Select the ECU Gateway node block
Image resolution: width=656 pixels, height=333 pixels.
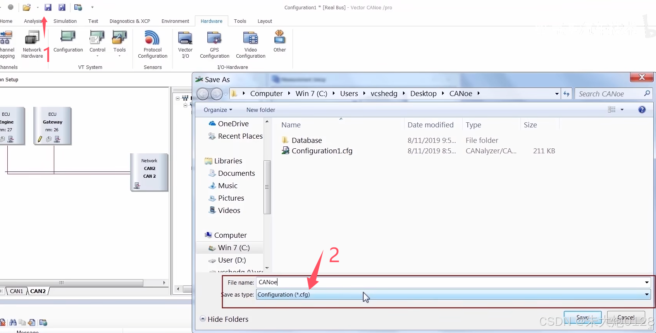pos(52,126)
